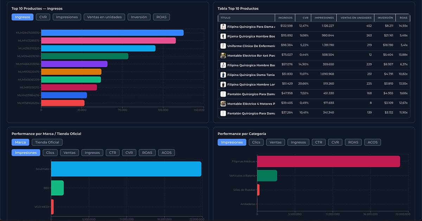The image size is (422, 221).
Task: Open thumbnail of Montable Electrico Rzr 4x4 row
Action: 223,56
